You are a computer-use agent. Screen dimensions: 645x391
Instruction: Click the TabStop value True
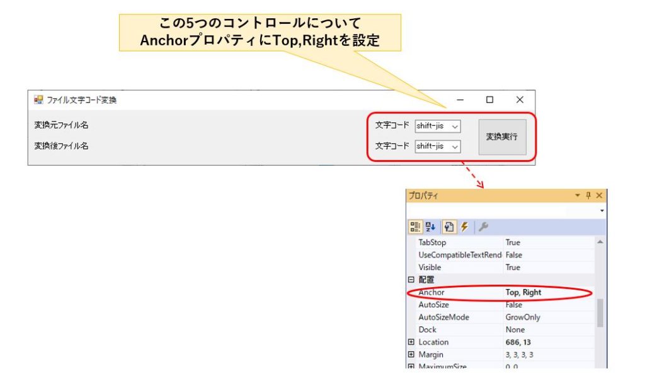pyautogui.click(x=513, y=242)
